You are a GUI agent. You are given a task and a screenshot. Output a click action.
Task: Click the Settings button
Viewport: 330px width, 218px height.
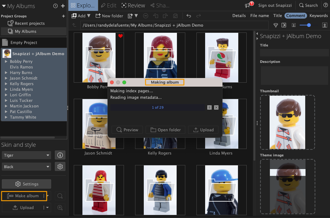(26, 184)
